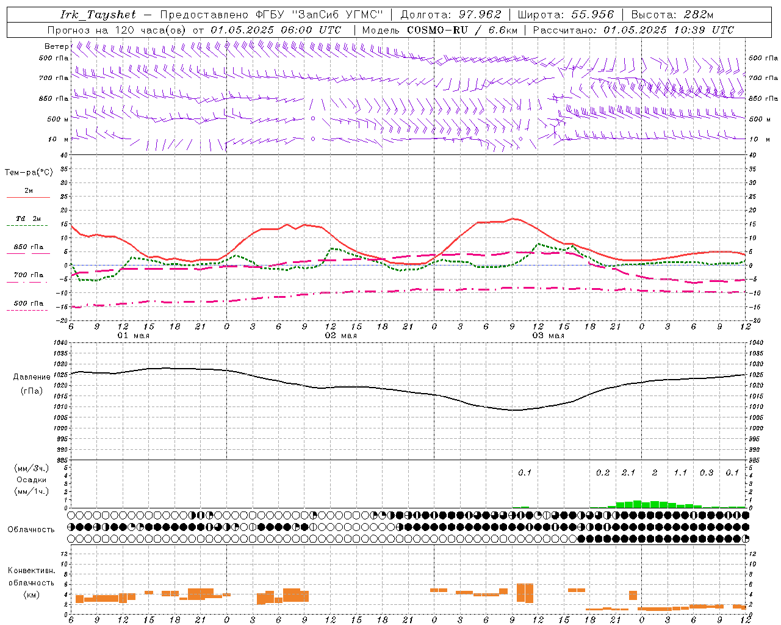Image resolution: width=781 pixels, height=625 pixels.
Task: Click the dotted line sample under Td 2м
Action: (28, 226)
